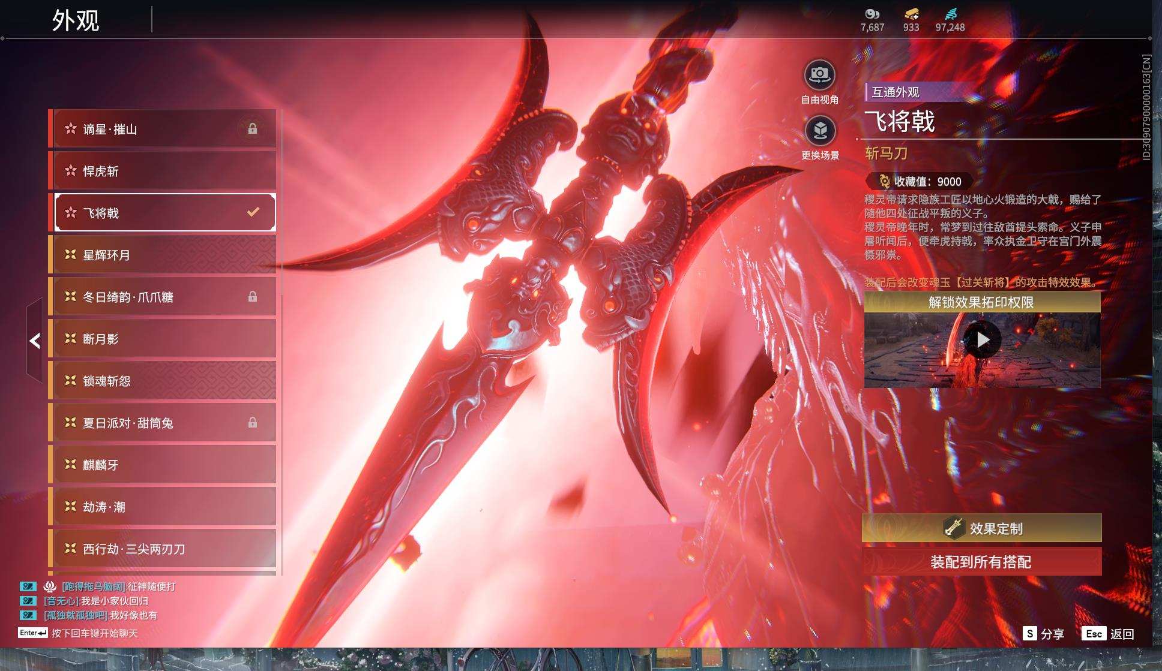Screen dimensions: 1162x671
Task: Click the lock icon on 冬日绮韵·爪爪糖
Action: point(253,297)
